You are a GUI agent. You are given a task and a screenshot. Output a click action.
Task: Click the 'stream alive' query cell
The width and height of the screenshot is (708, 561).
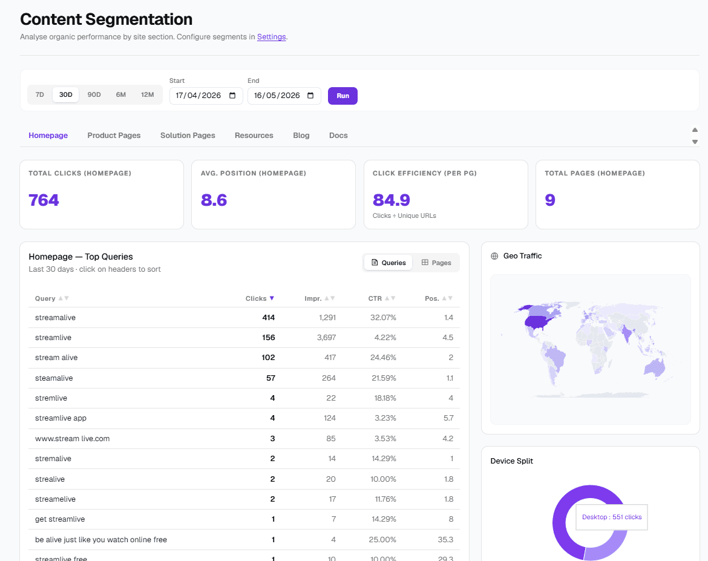(x=56, y=358)
